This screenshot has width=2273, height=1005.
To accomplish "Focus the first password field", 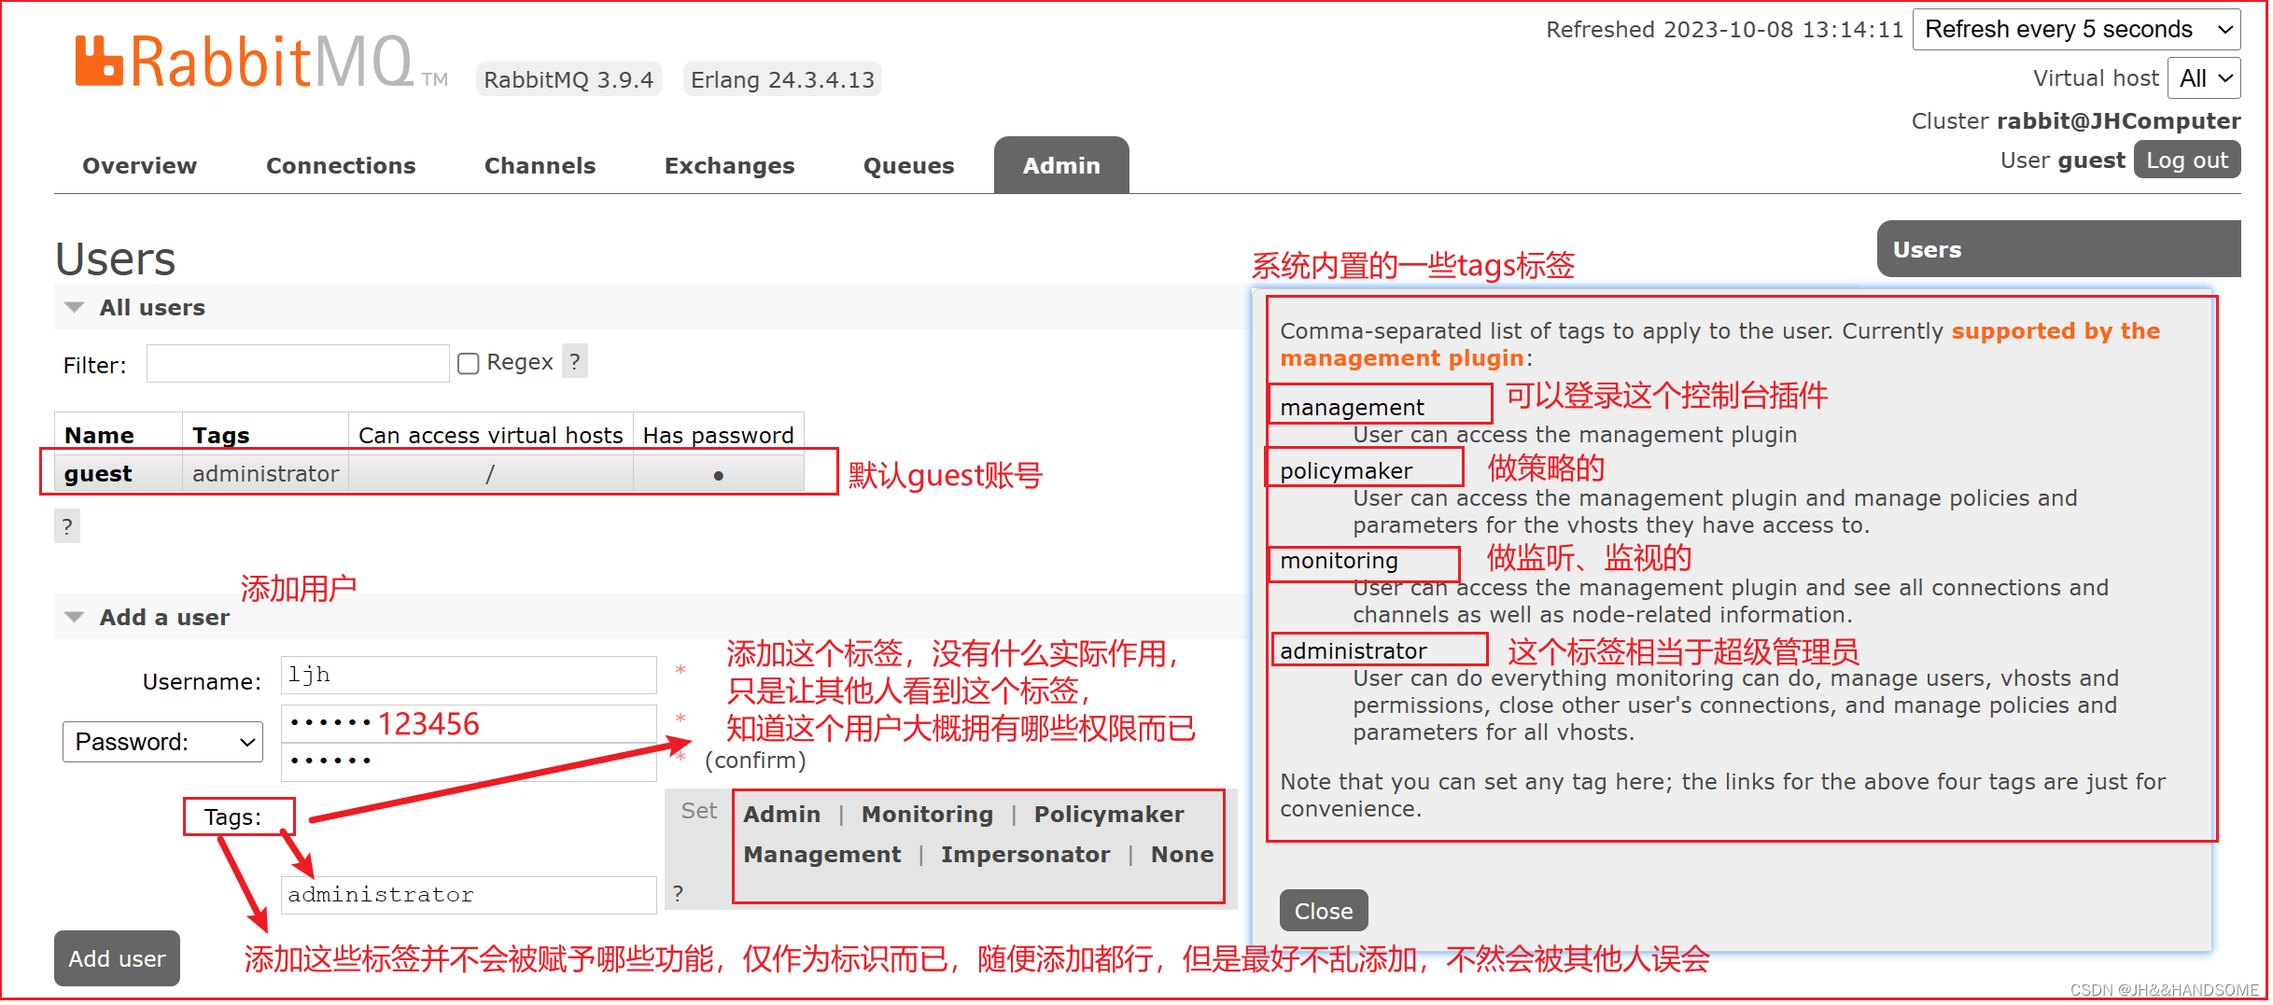I will 469,723.
